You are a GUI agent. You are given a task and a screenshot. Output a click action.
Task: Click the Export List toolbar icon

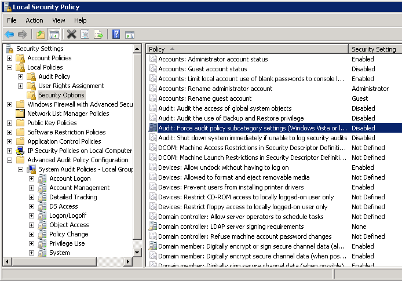(98, 34)
